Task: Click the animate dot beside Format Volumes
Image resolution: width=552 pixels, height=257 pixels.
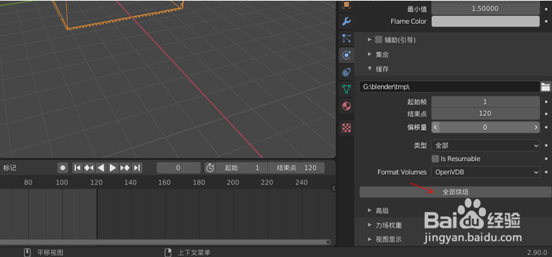Action: coord(546,172)
